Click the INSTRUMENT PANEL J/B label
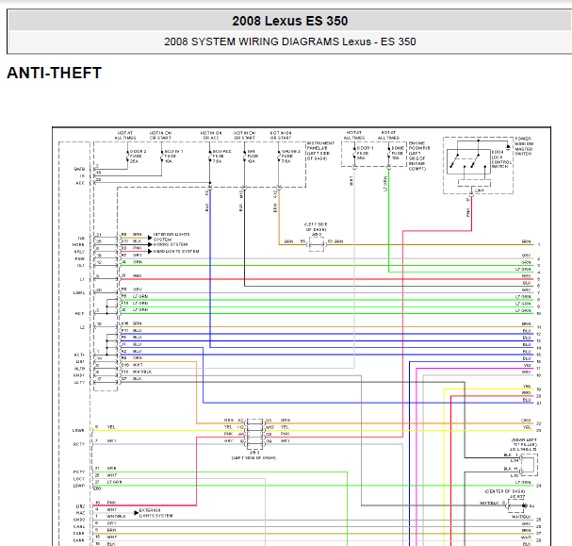 coord(320,151)
